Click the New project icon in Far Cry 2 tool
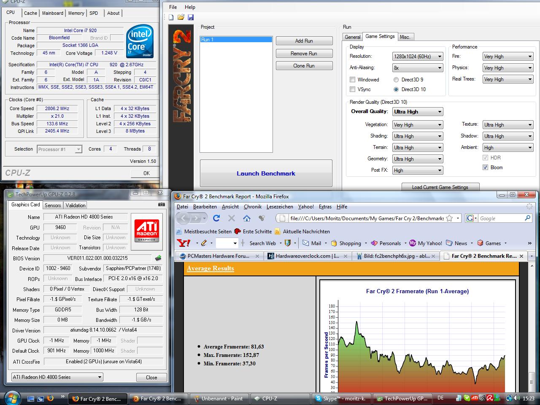 (171, 17)
